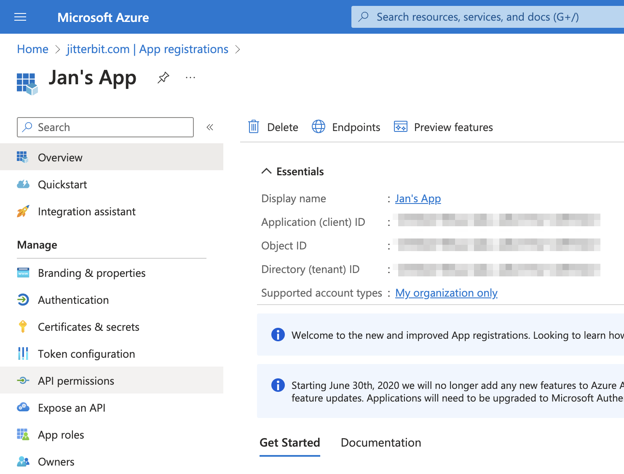This screenshot has width=624, height=474.
Task: Open the Expose an API page
Action: (71, 407)
